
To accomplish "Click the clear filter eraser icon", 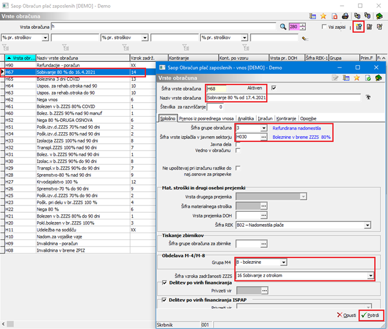I will [305, 38].
